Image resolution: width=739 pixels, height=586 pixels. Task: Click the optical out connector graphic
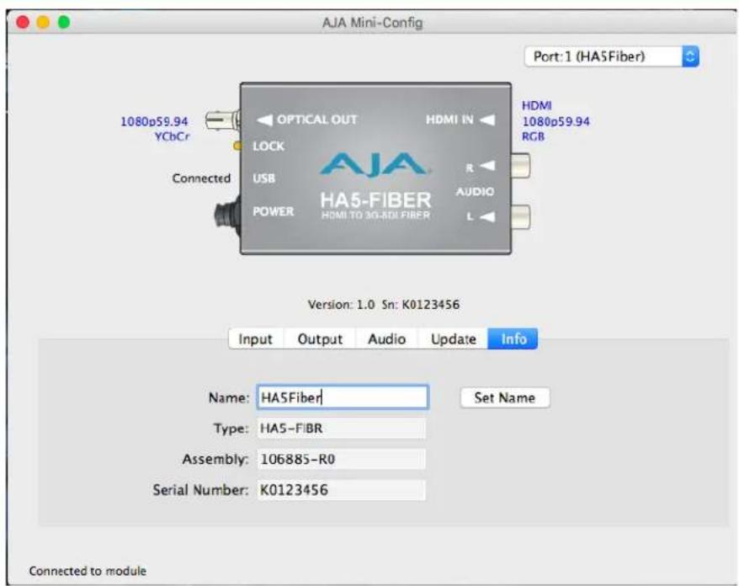point(223,120)
